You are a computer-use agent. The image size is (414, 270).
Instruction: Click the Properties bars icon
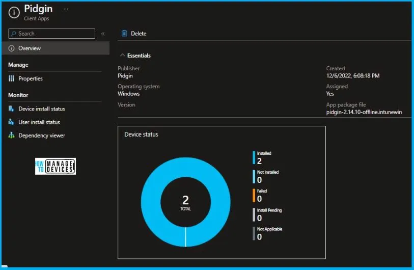pyautogui.click(x=11, y=78)
